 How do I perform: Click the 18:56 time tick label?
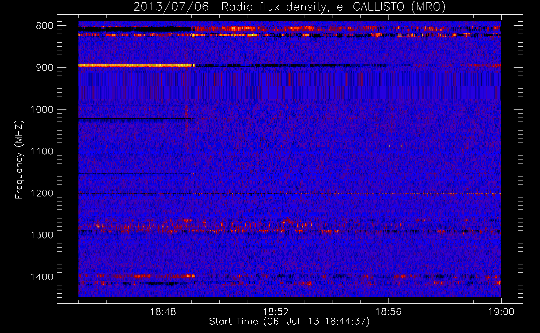(x=388, y=312)
